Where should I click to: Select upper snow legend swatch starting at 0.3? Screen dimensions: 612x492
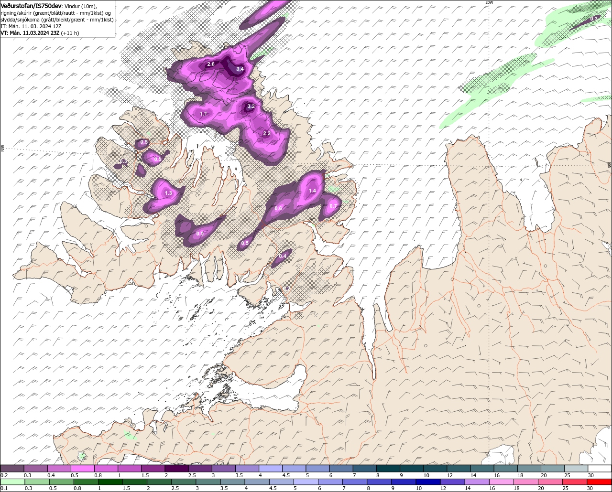coord(35,469)
